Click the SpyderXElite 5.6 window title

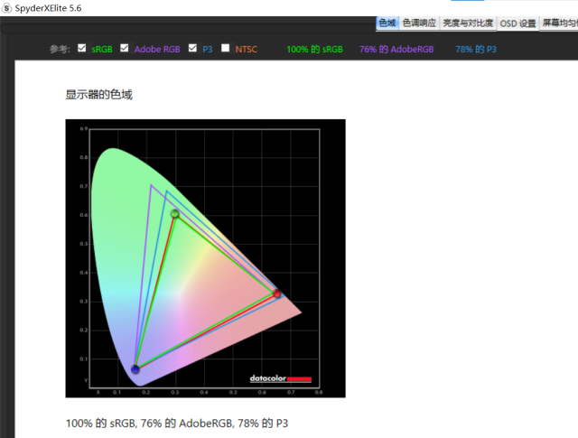(x=48, y=8)
